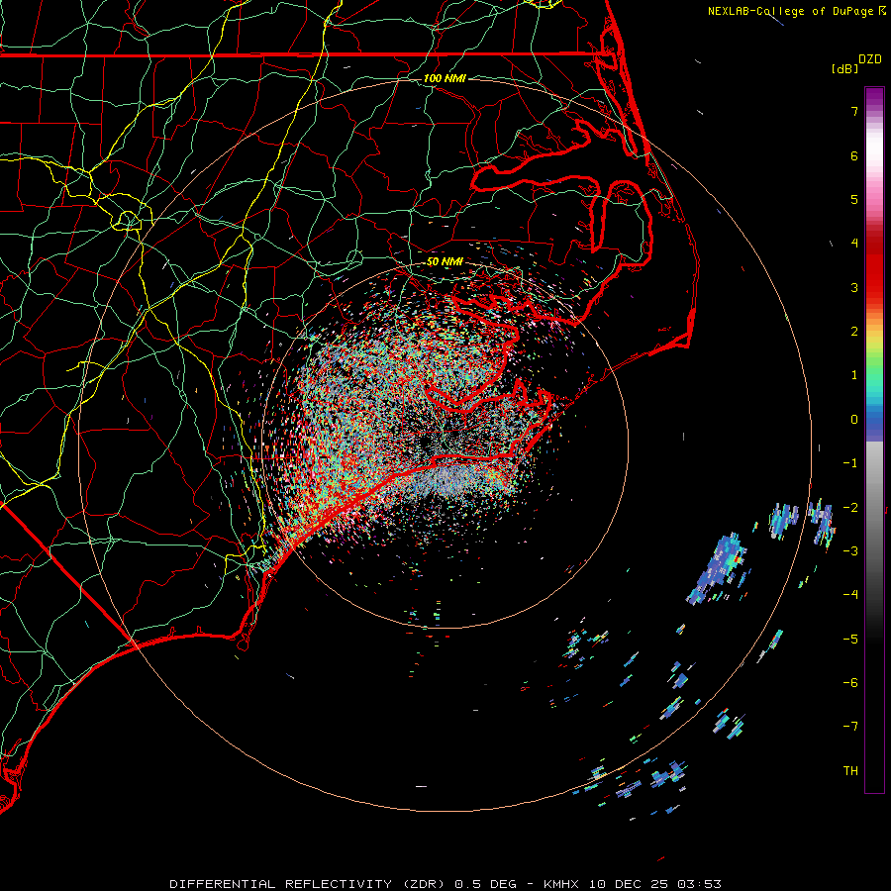The width and height of the screenshot is (891, 891).
Task: Click the [dB] unit label
Action: pyautogui.click(x=844, y=68)
